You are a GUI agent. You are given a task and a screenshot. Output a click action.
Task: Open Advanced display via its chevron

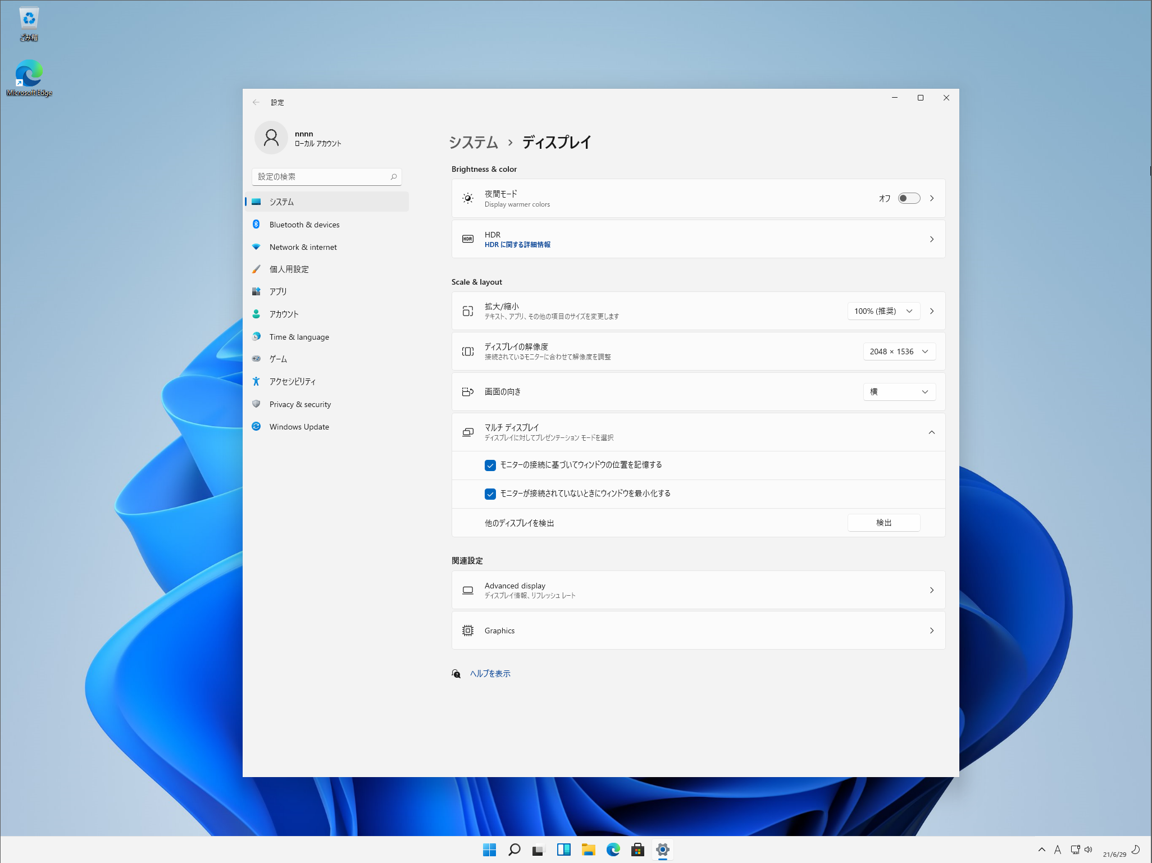click(932, 590)
